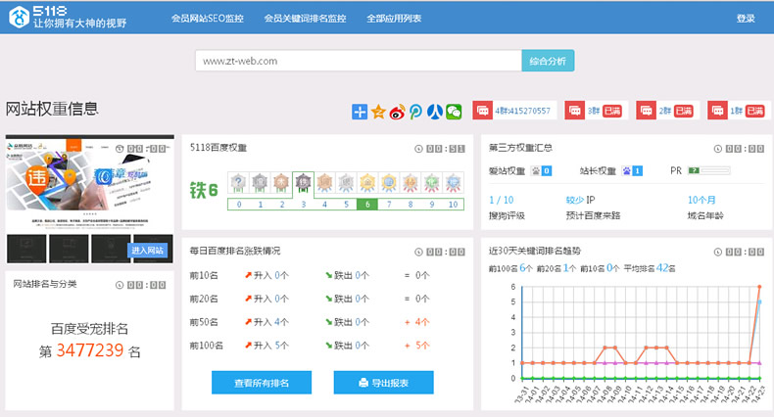This screenshot has height=417, width=774.
Task: Click clock icon in 近30天关键词排名趋势 panel
Action: click(718, 252)
